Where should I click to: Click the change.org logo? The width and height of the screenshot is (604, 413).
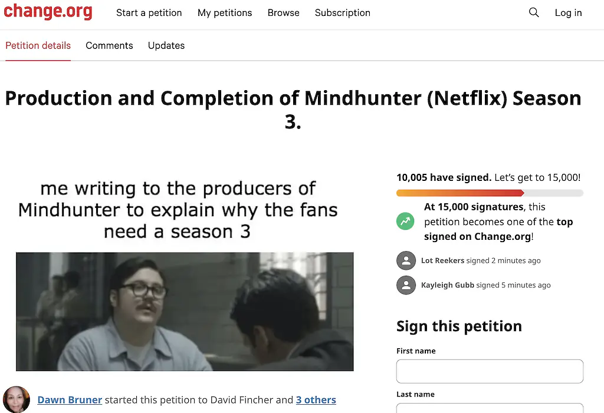coord(48,12)
